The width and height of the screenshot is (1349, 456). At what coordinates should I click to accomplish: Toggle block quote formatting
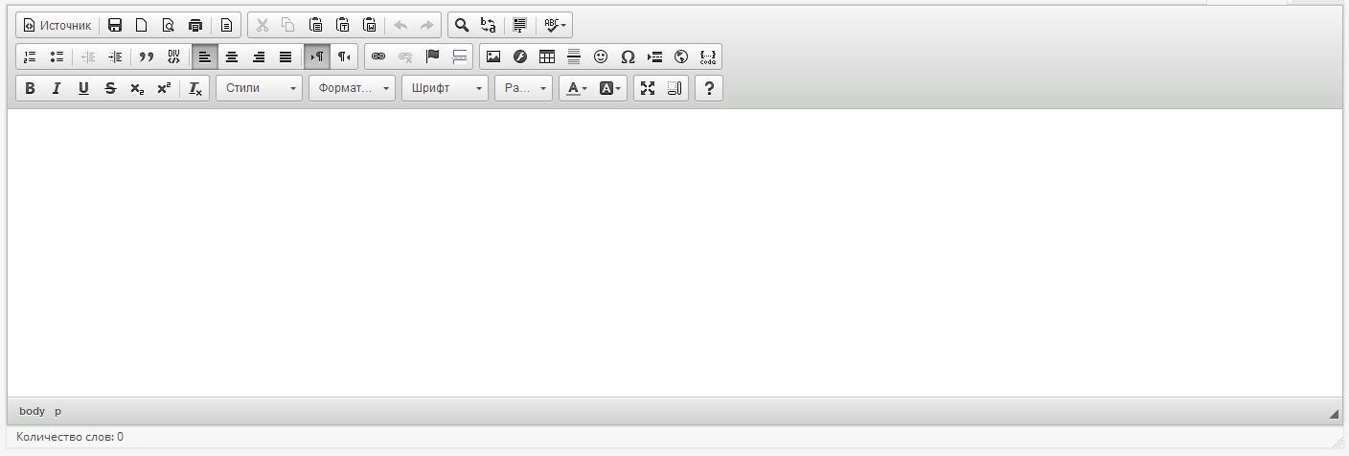click(147, 57)
